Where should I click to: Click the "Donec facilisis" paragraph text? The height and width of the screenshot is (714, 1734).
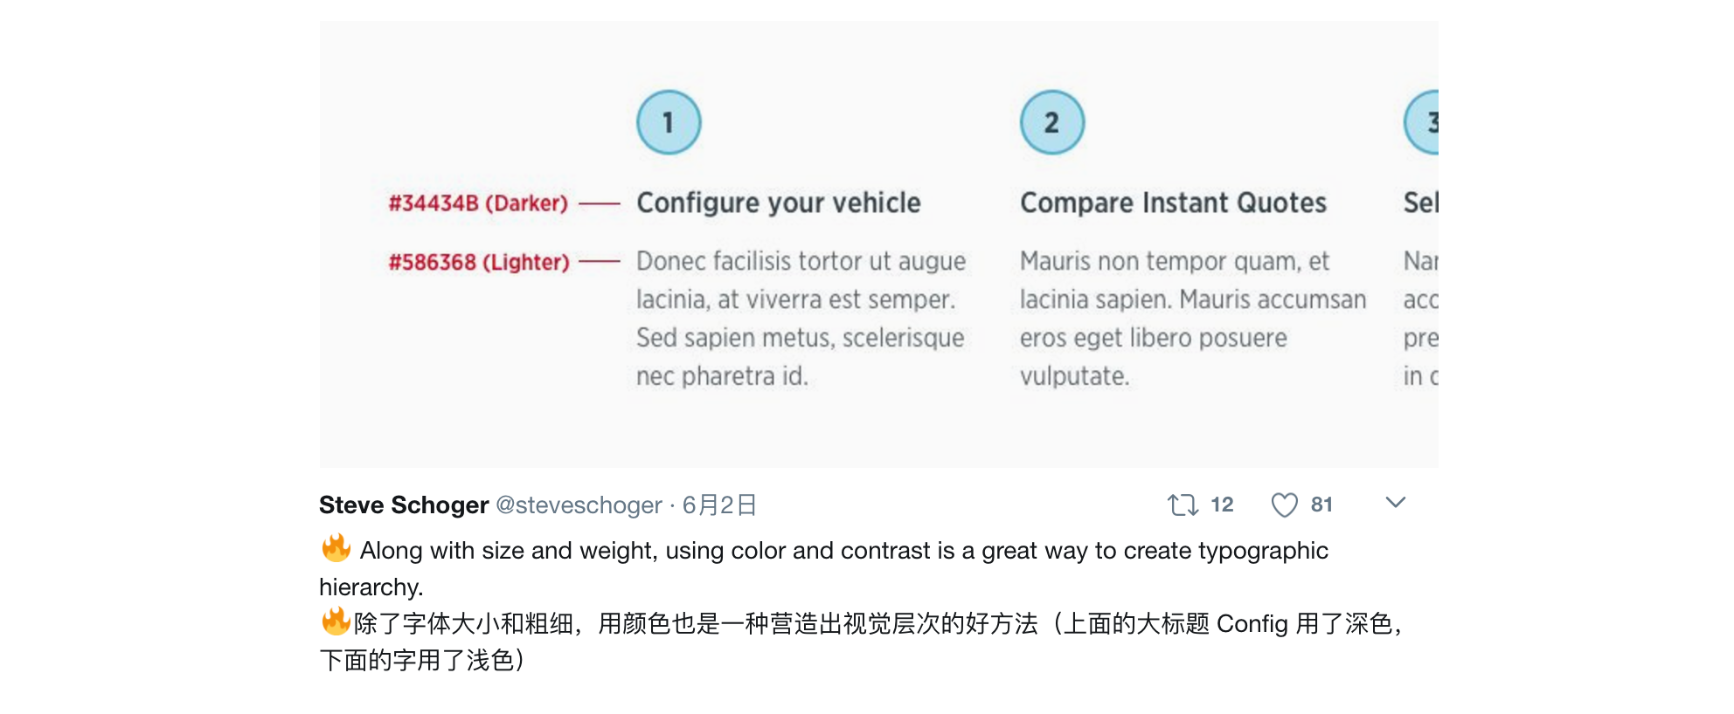[x=801, y=318]
